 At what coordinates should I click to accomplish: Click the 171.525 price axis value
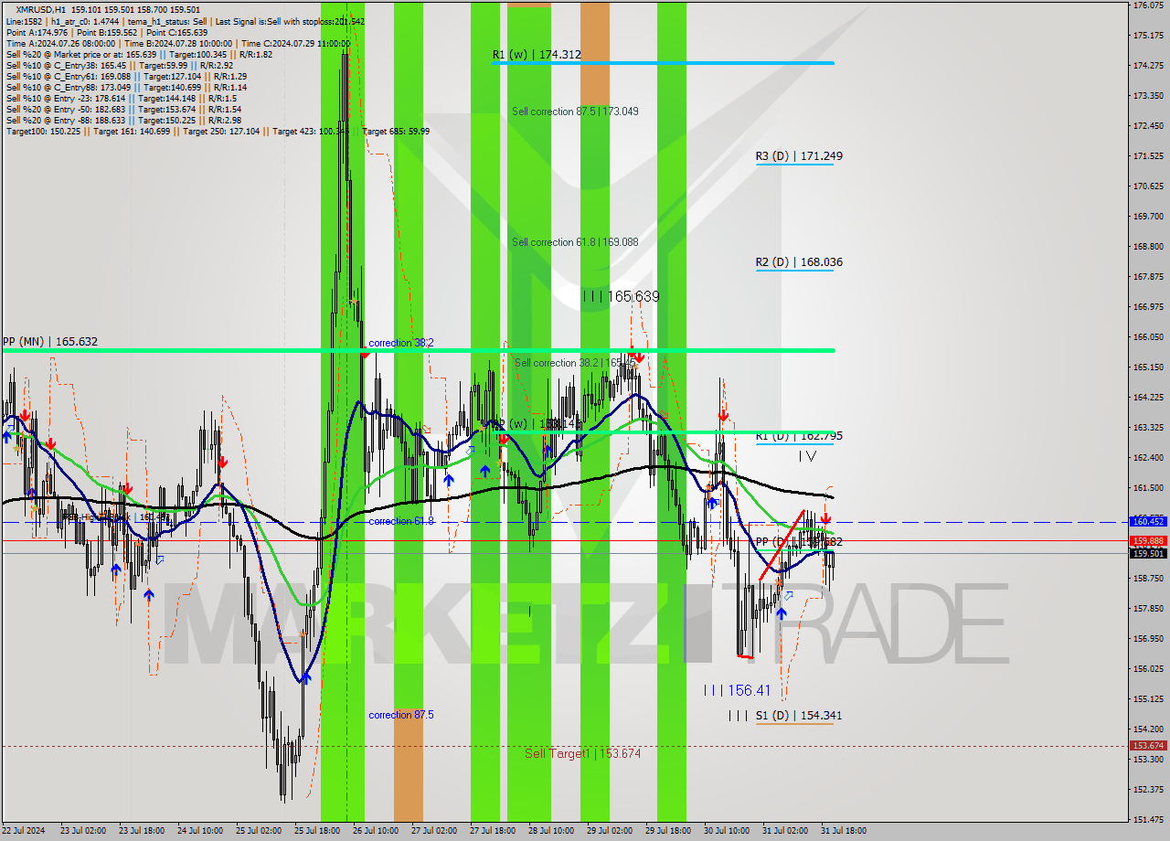pyautogui.click(x=1147, y=156)
